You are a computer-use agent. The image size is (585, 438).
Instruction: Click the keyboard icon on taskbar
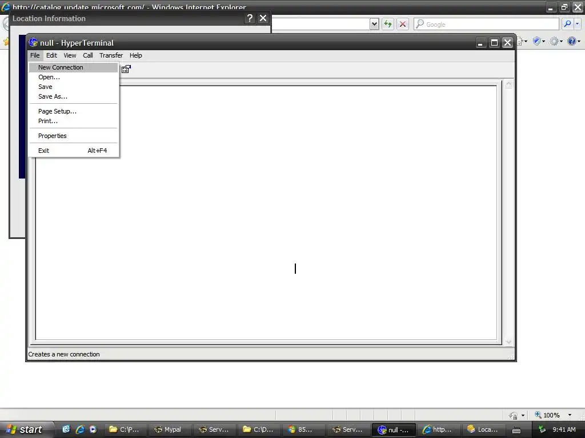516,430
